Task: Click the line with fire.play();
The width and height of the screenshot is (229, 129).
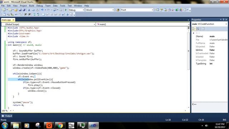Action: click(35, 85)
